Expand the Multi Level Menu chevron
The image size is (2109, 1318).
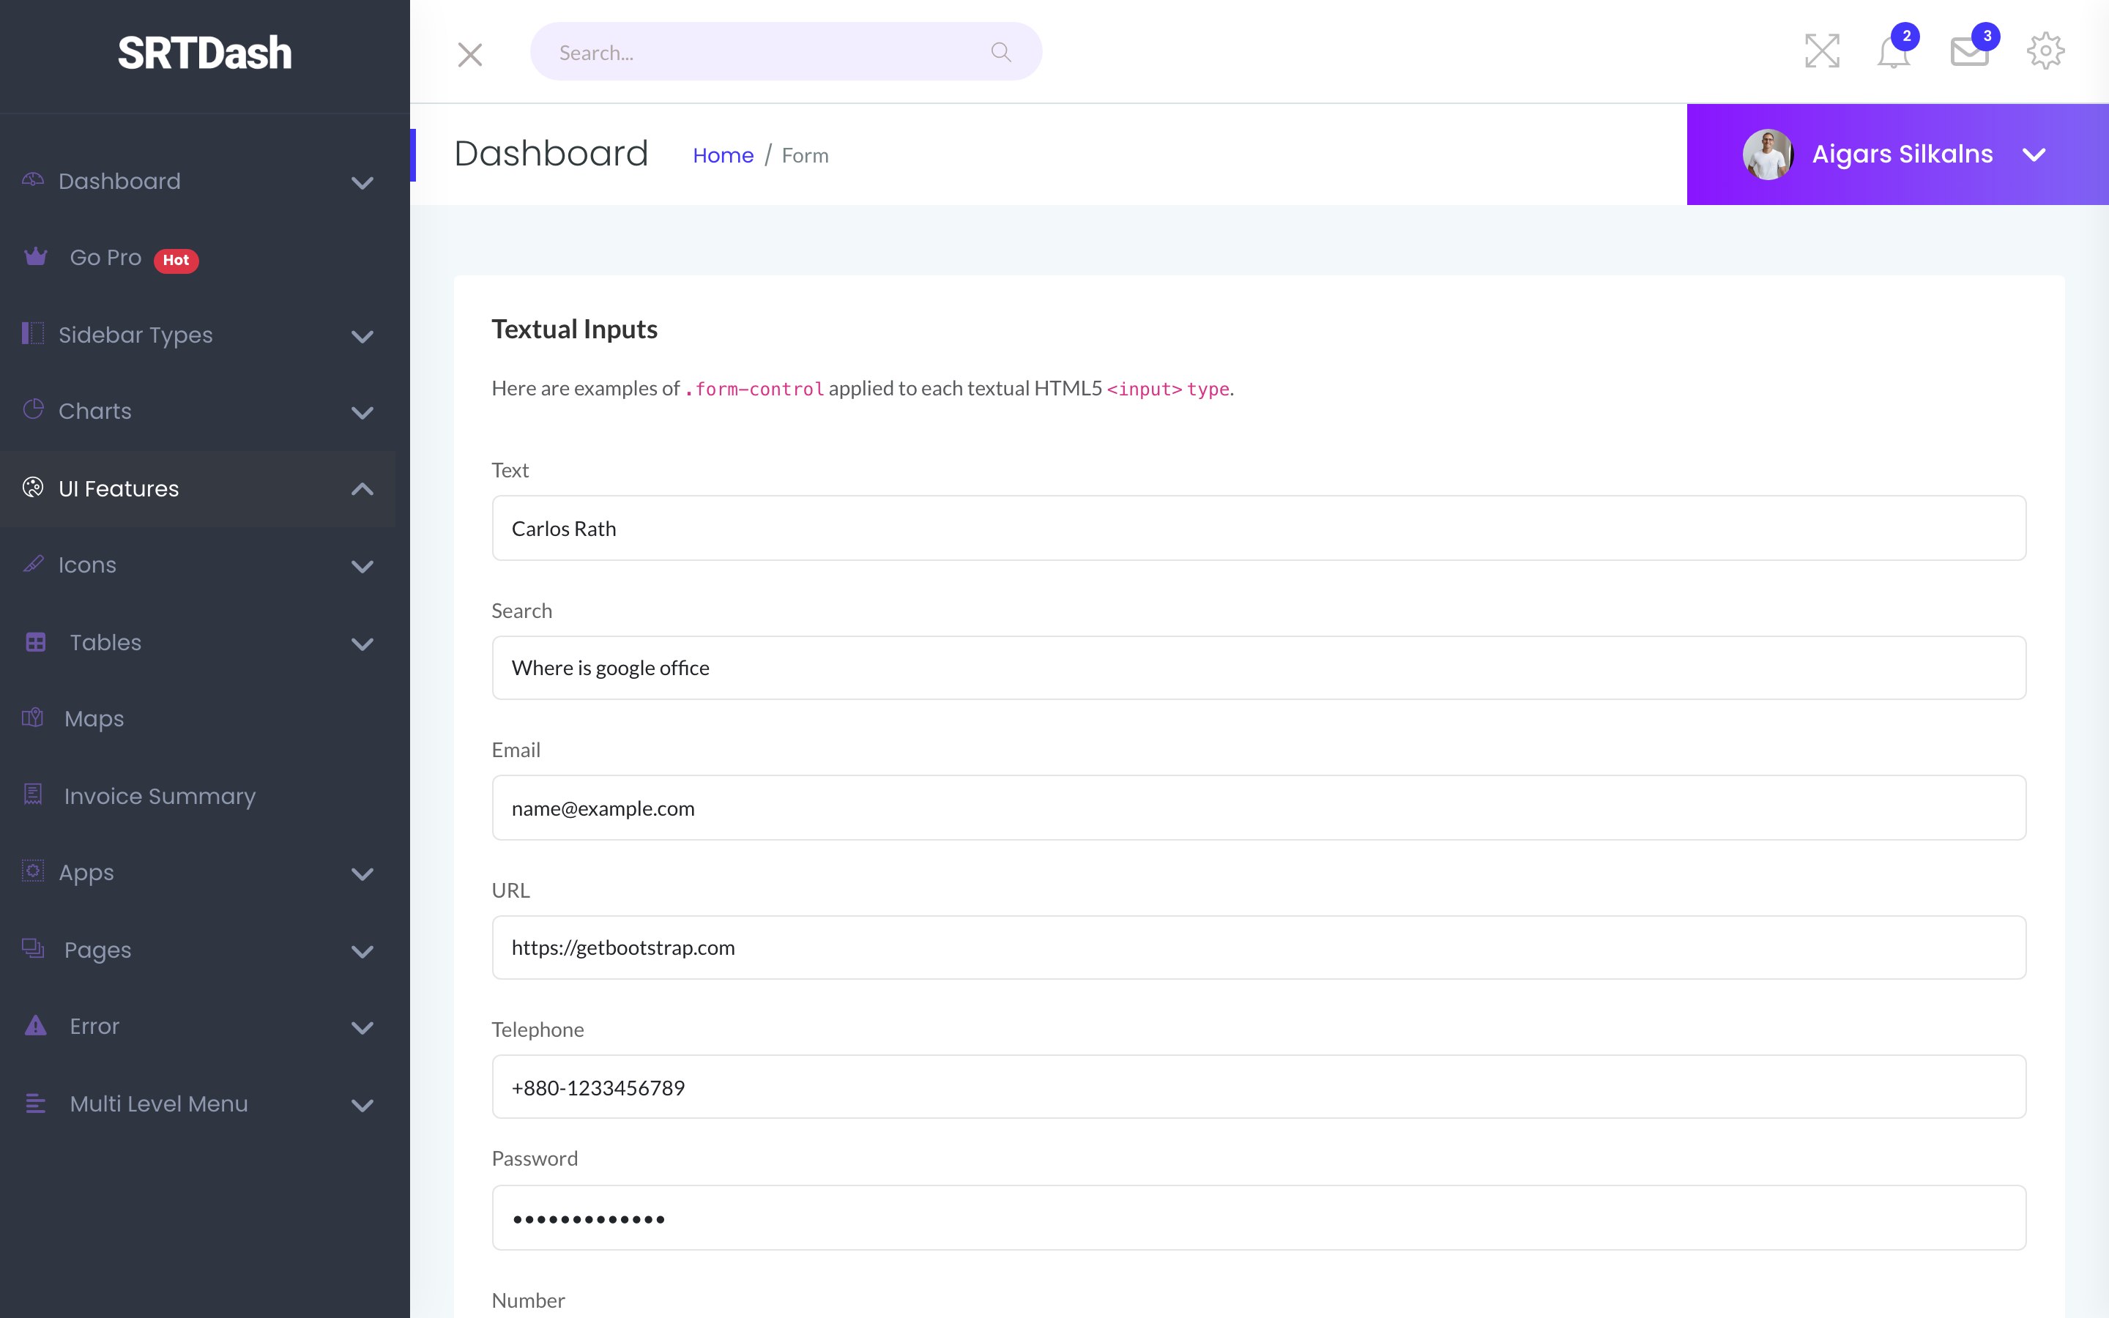tap(362, 1106)
